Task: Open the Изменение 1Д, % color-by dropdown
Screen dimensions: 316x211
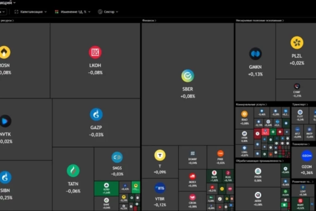Action: (73, 12)
